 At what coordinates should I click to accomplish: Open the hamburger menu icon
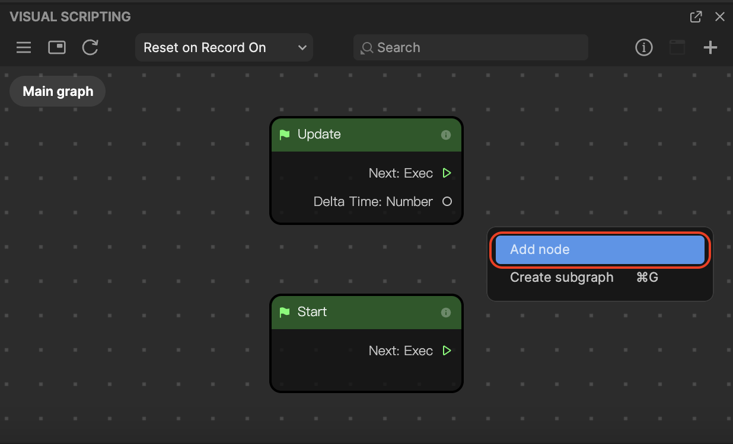[x=24, y=47]
